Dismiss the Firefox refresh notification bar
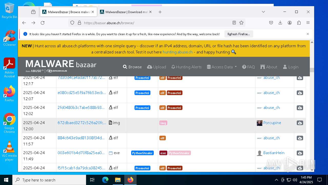Screen dimensions: 328x185 pos(308,34)
